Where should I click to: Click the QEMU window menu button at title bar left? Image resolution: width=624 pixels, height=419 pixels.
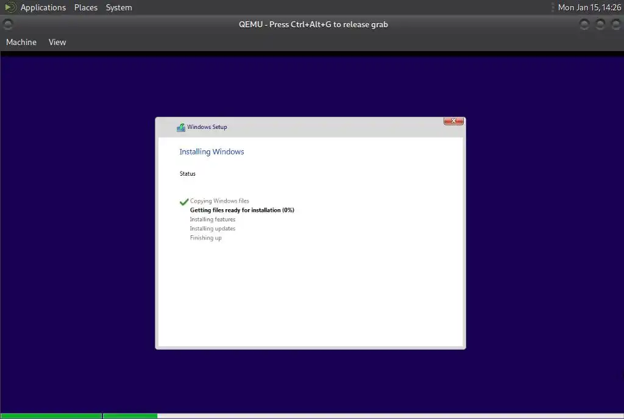(7, 24)
